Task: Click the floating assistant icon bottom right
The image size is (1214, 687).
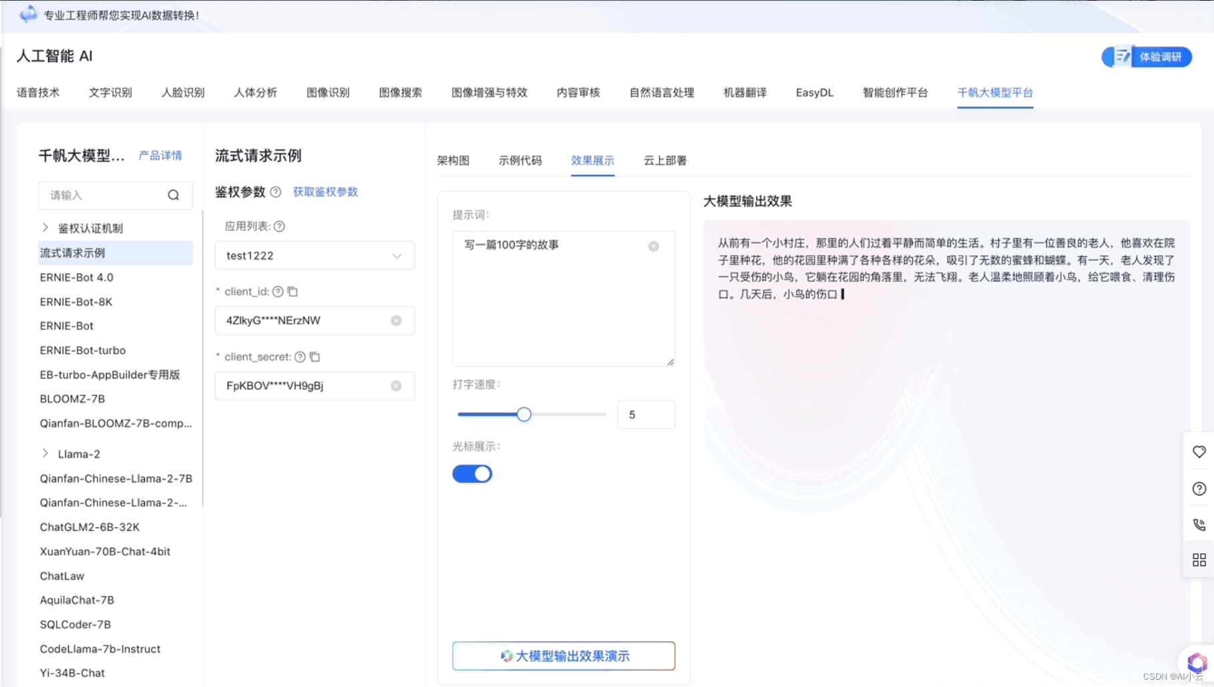Action: tap(1197, 663)
